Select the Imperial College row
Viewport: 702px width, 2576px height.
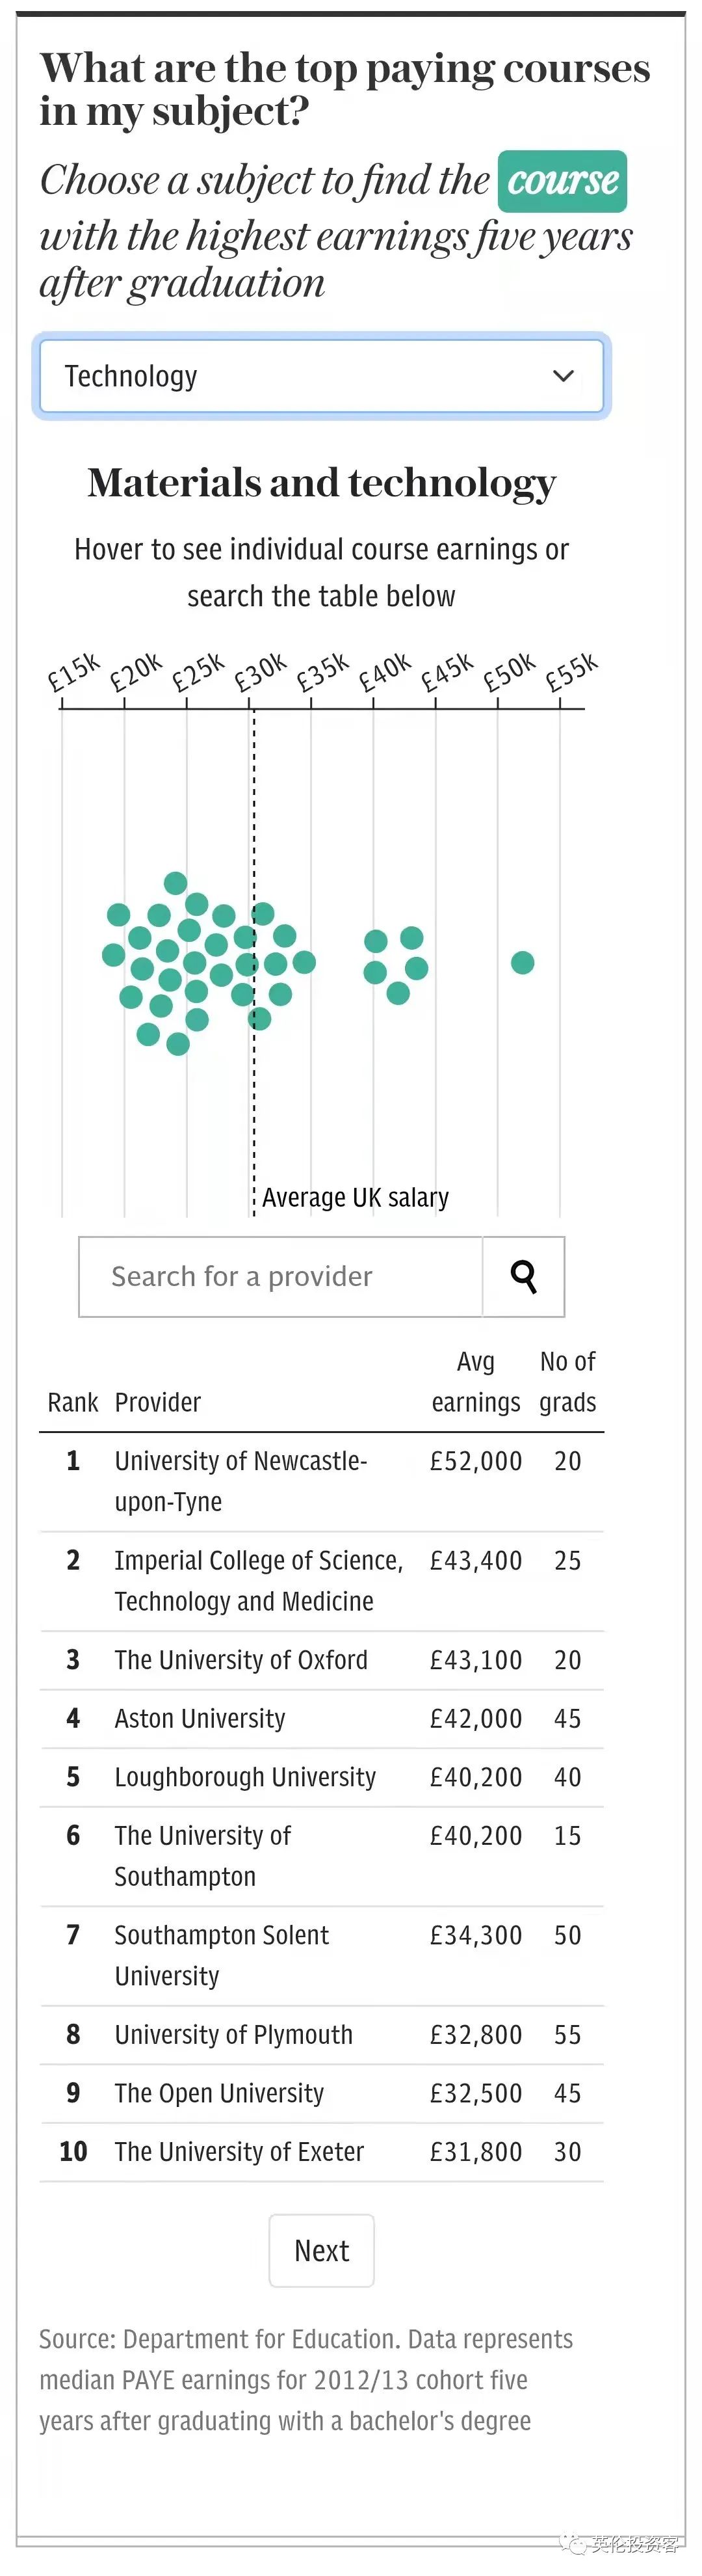click(x=322, y=1581)
